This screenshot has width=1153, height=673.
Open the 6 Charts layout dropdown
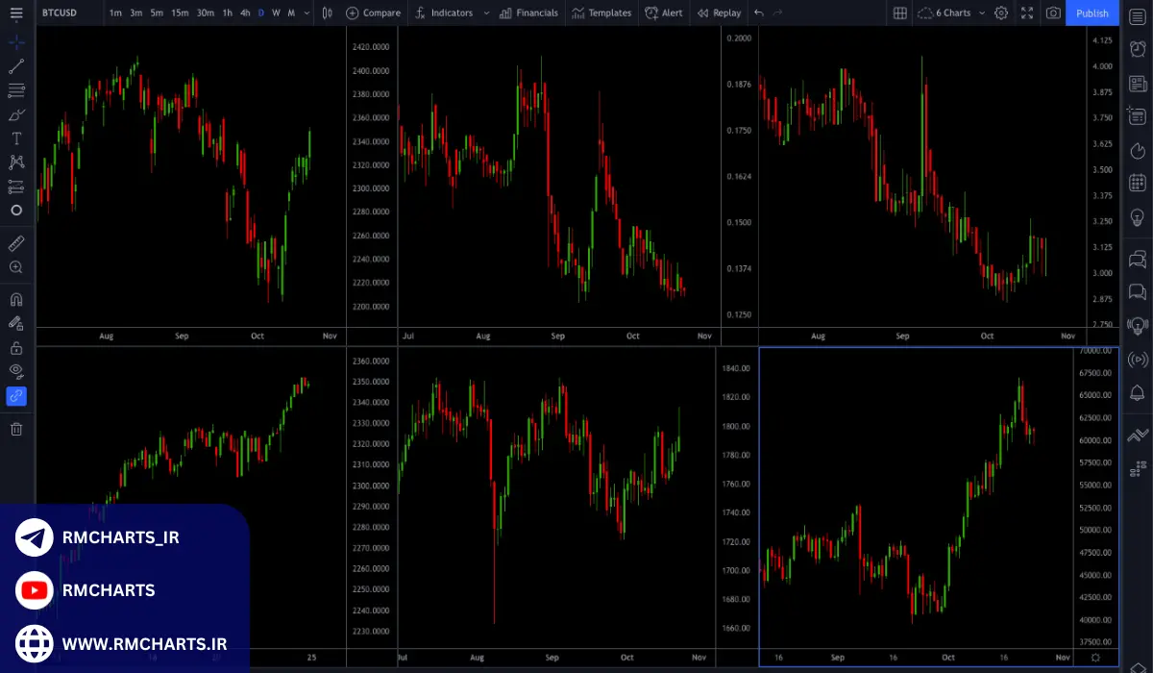pos(946,12)
